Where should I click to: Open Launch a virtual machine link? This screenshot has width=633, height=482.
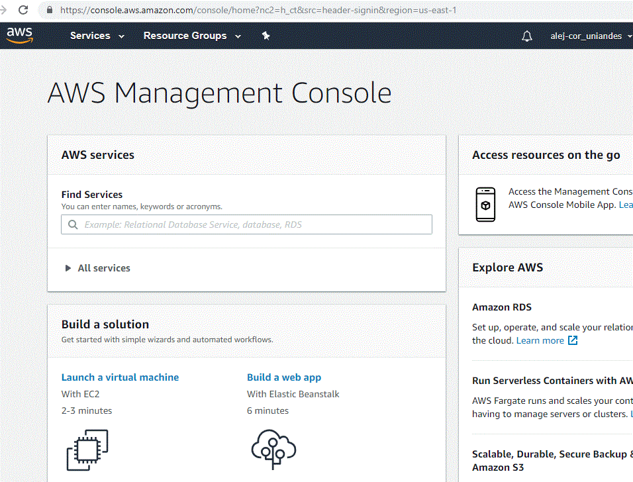pos(120,377)
